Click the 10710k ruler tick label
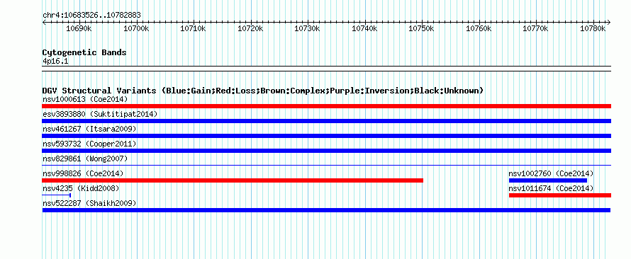Image resolution: width=631 pixels, height=259 pixels. [193, 29]
